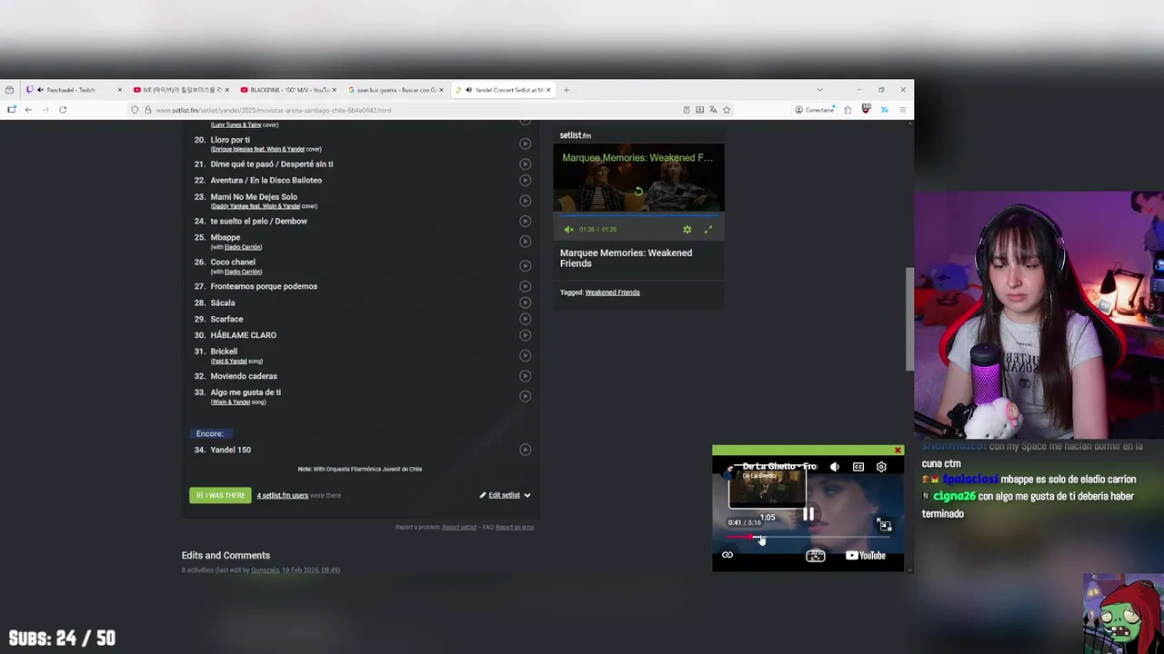Go back to previous page
This screenshot has height=654, width=1164.
pyautogui.click(x=28, y=110)
